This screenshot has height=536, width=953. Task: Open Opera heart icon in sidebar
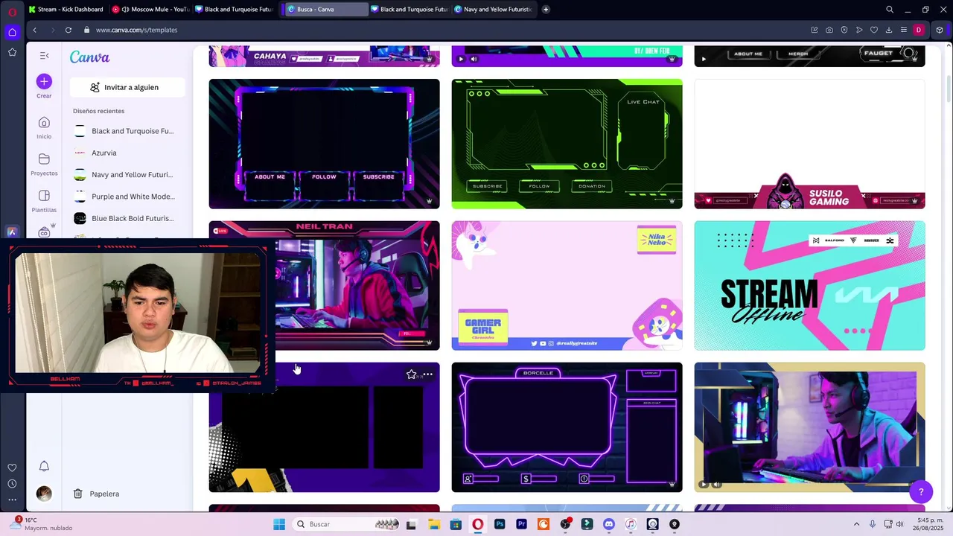pyautogui.click(x=12, y=468)
